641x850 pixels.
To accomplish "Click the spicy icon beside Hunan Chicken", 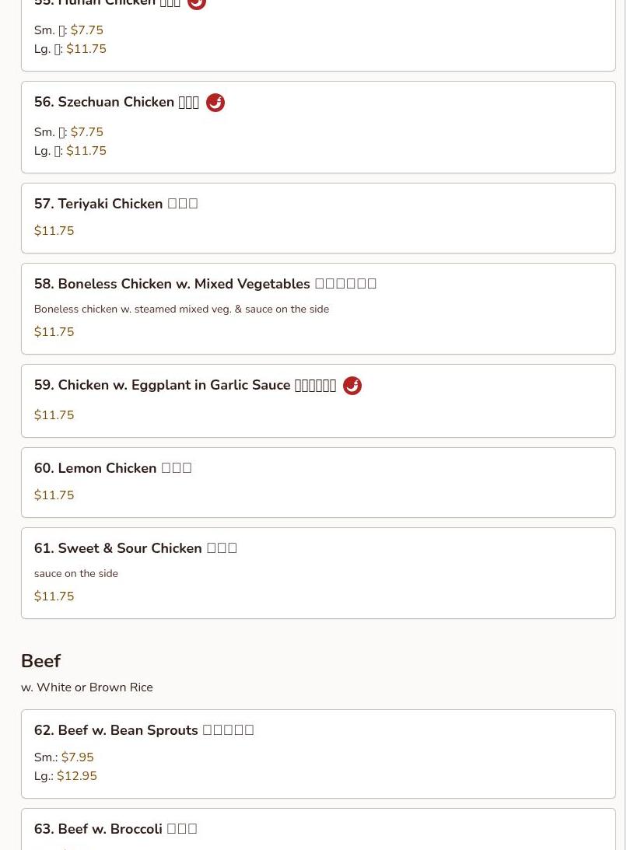I will (x=197, y=3).
